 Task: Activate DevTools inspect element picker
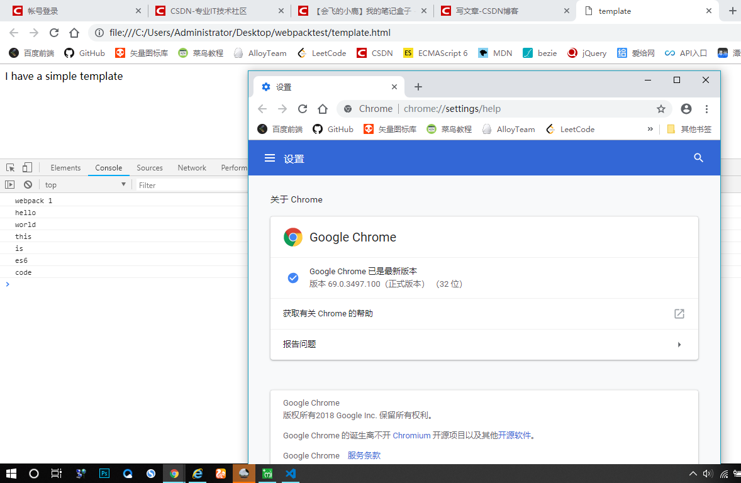(11, 168)
